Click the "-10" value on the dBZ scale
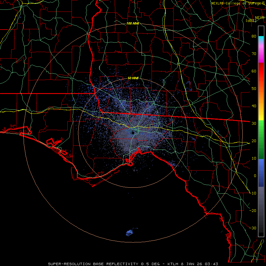The width and height of the screenshot is (266, 266). click(x=253, y=193)
